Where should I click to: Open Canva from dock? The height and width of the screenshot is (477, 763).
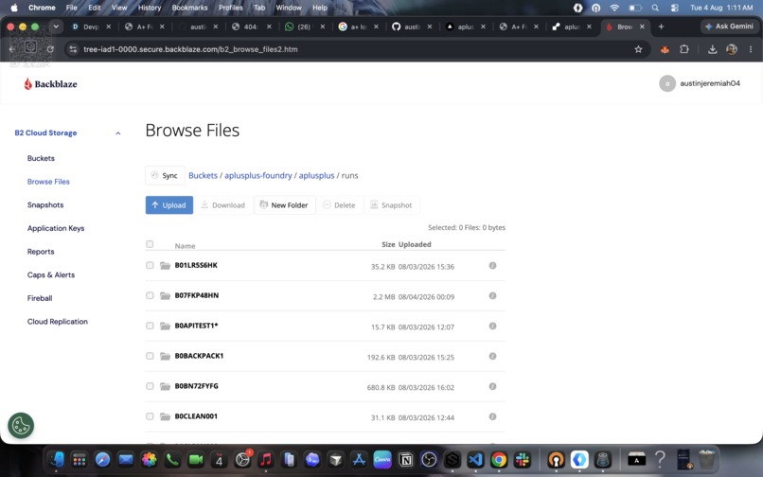[x=382, y=459]
